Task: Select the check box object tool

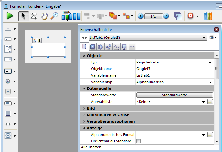Action: (8, 91)
